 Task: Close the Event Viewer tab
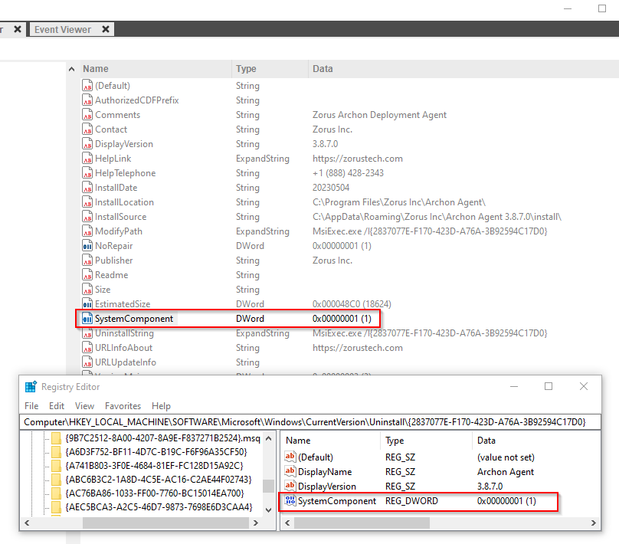[x=106, y=30]
